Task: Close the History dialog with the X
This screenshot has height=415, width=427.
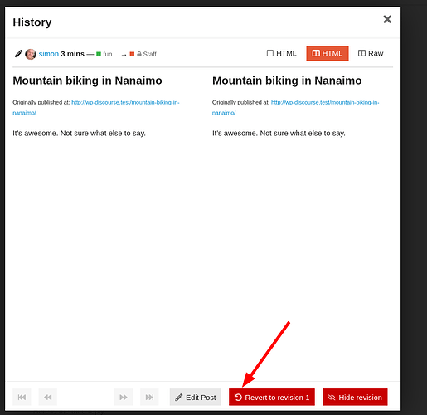Action: pyautogui.click(x=387, y=19)
